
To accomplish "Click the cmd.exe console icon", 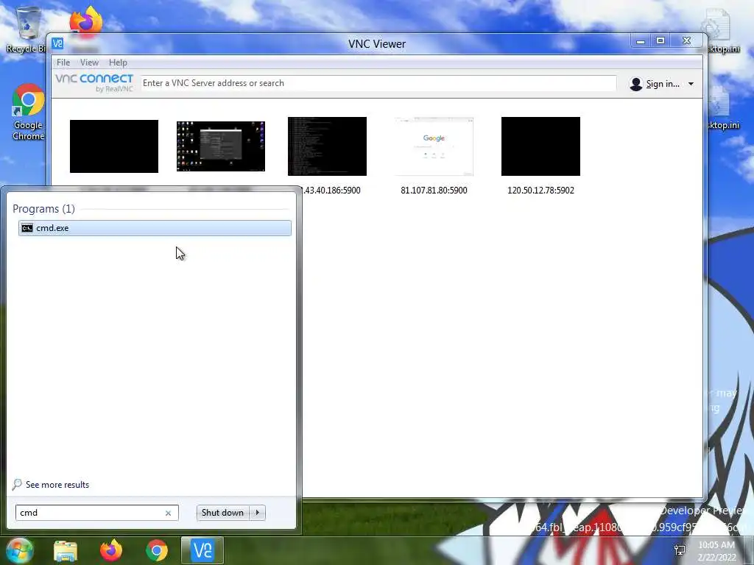I will (x=27, y=228).
